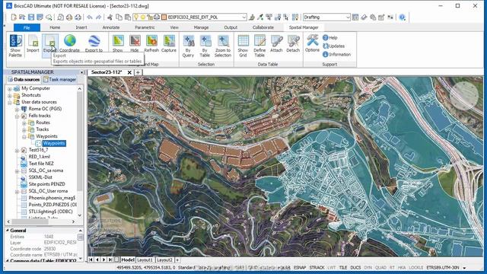This screenshot has height=274, width=487.
Task: Click the Help link in Support
Action: tap(330, 37)
